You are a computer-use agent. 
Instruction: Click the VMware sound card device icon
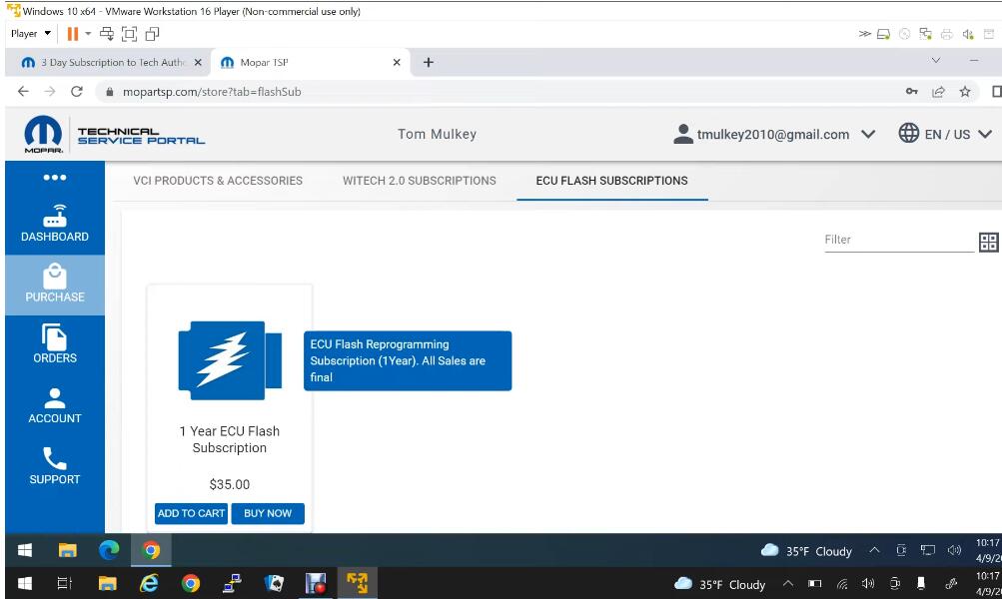[968, 34]
